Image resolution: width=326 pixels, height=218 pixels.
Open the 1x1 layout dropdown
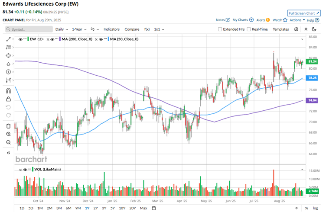(x=159, y=29)
